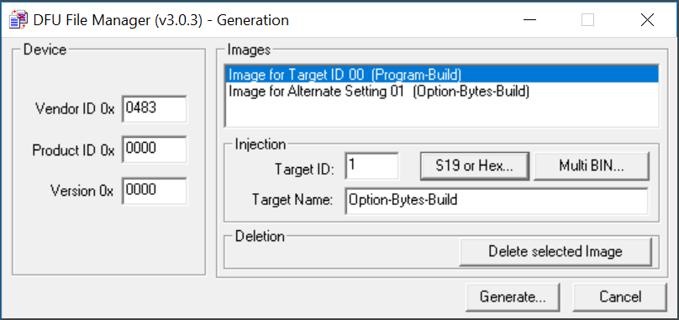Viewport: 679px width, 320px height.
Task: Click the Vendor ID 0x label
Action: pyautogui.click(x=75, y=109)
